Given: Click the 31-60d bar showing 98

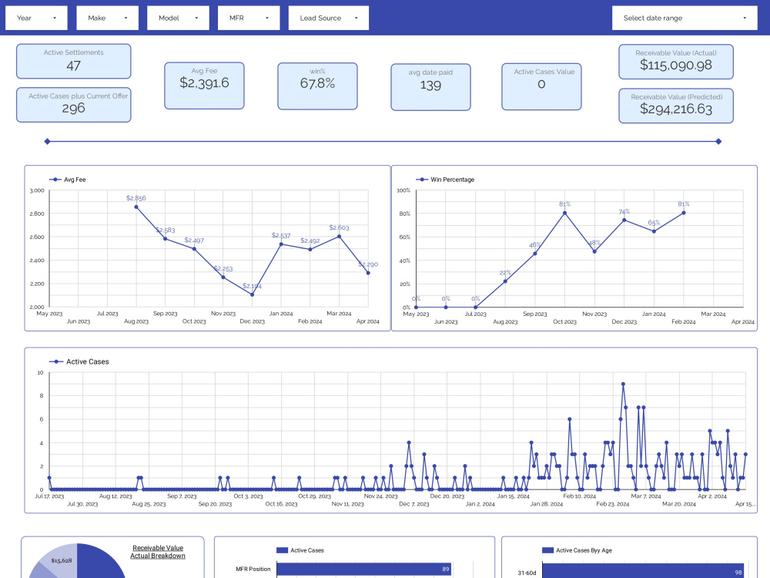Looking at the screenshot, I should click(643, 571).
